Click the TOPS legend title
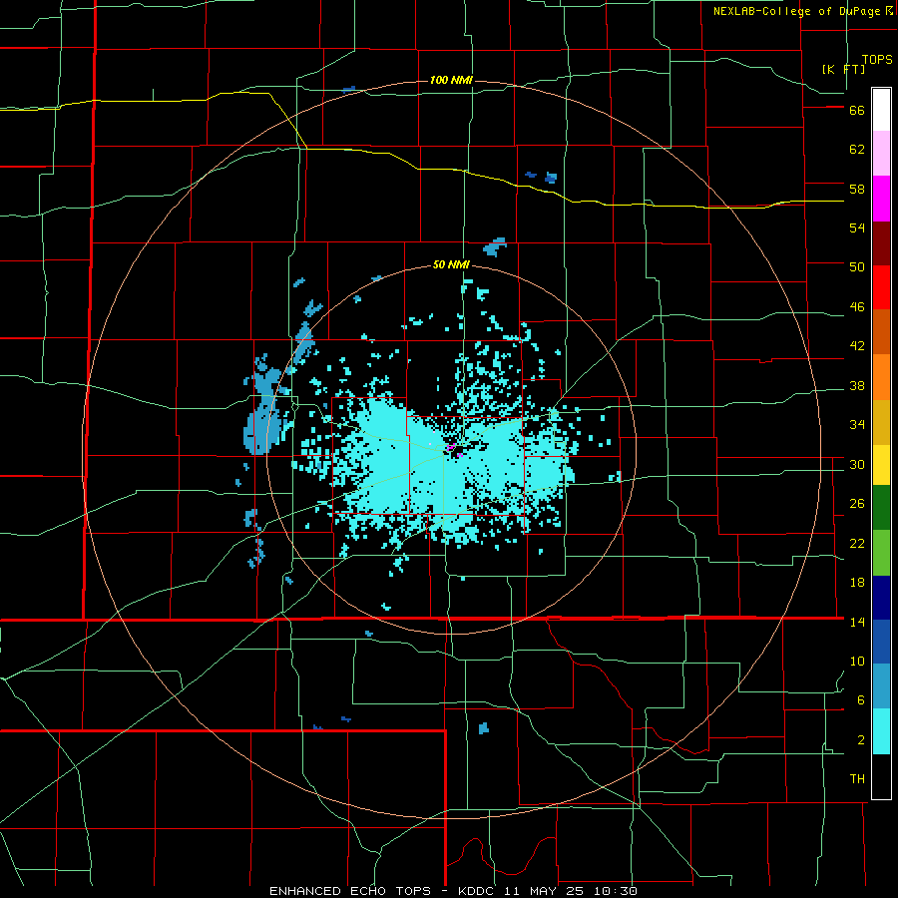The image size is (898, 898). click(877, 59)
